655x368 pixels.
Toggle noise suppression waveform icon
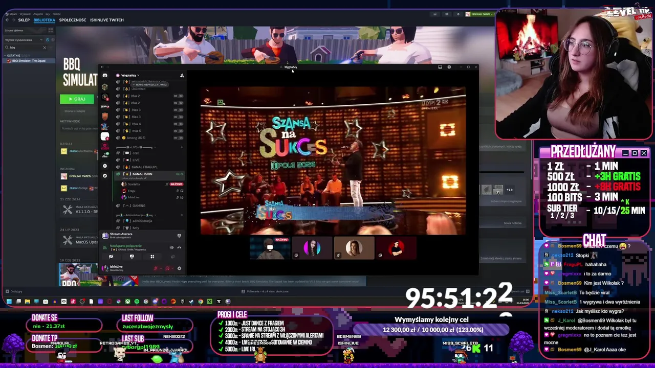pos(171,247)
